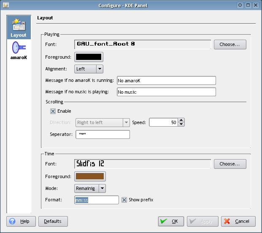The width and height of the screenshot is (262, 233).
Task: Decrease the Speed value with down arrow
Action: tap(181, 125)
